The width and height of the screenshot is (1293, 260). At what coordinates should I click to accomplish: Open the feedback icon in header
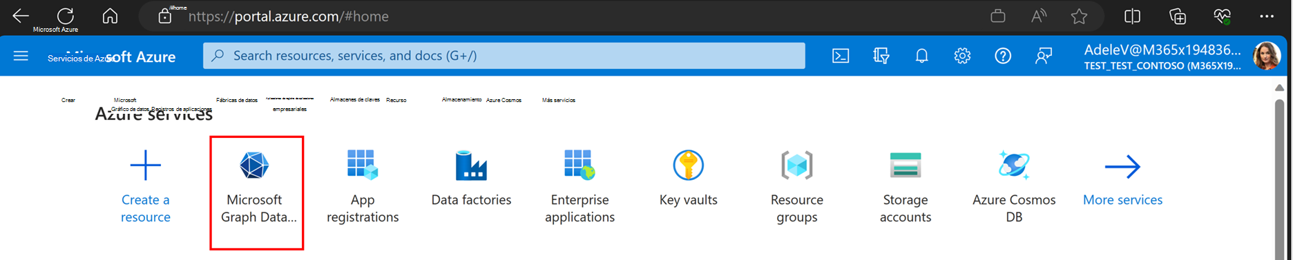point(1044,56)
